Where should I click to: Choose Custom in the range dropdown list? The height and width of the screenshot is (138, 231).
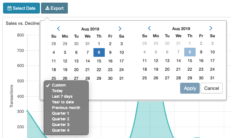[66, 85]
